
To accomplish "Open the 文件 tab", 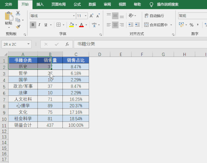I will click(x=9, y=5).
